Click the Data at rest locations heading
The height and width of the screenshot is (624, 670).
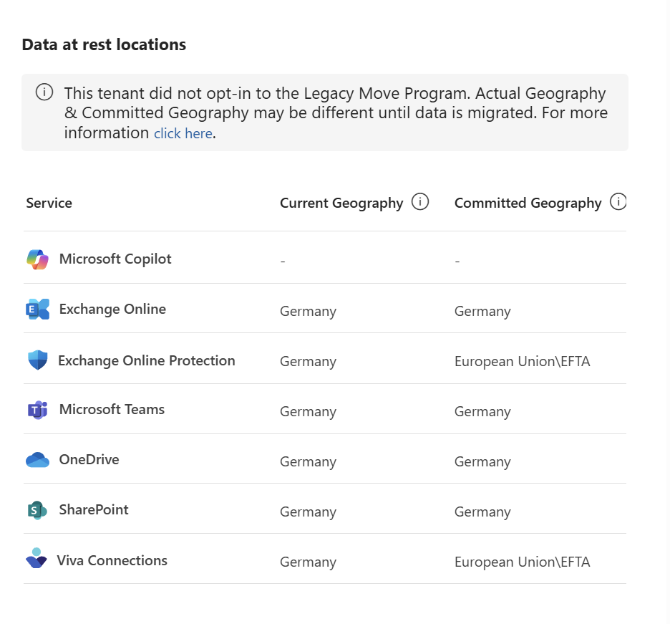(x=104, y=44)
